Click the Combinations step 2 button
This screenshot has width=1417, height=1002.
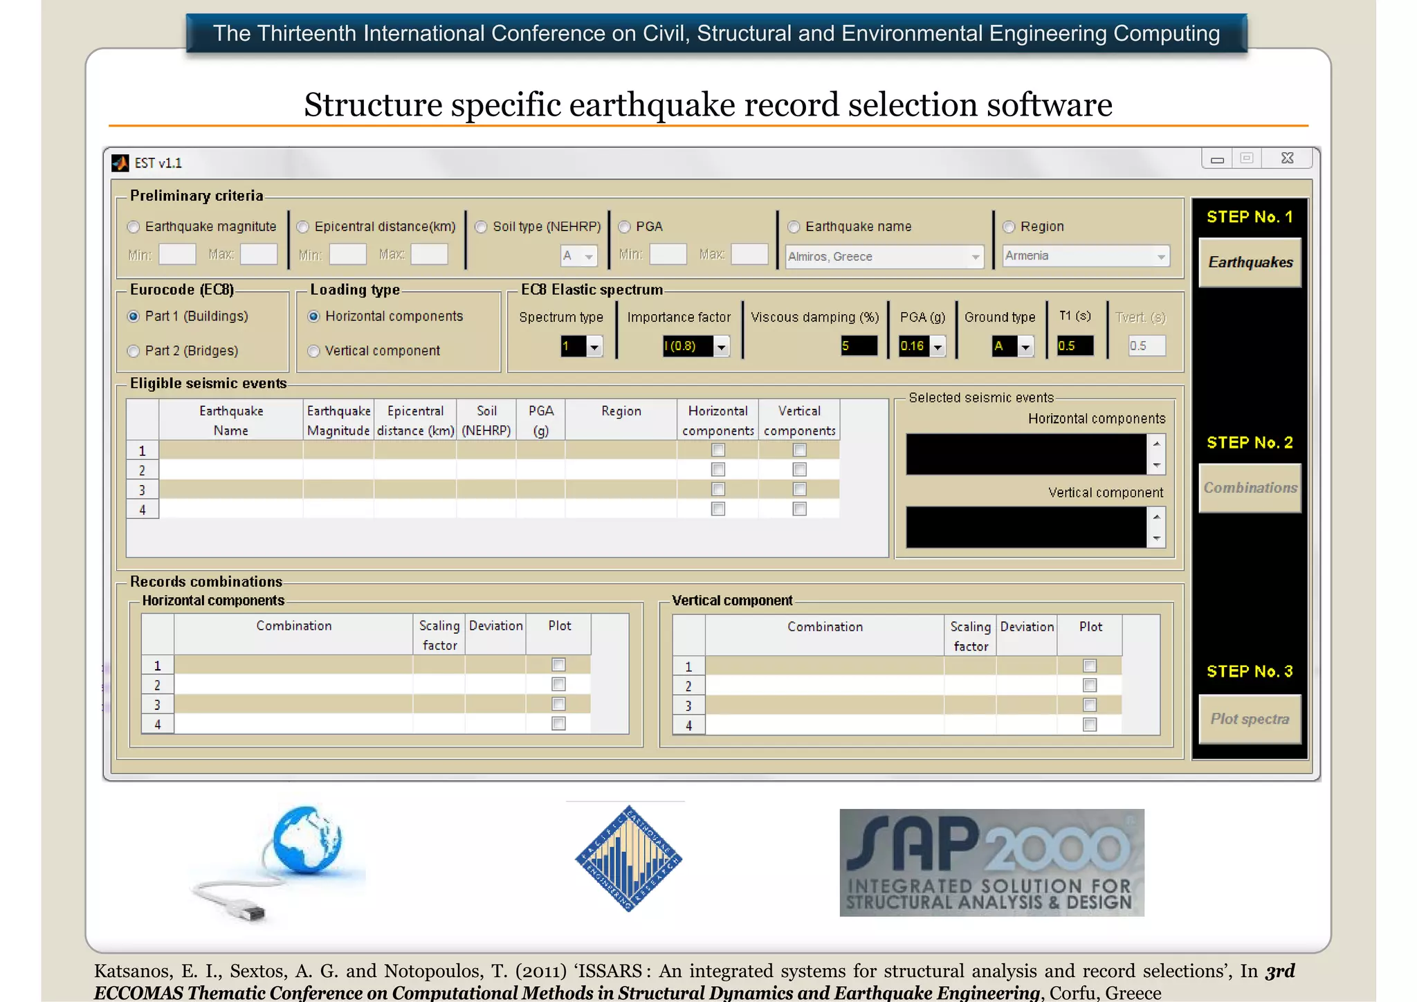click(1250, 488)
